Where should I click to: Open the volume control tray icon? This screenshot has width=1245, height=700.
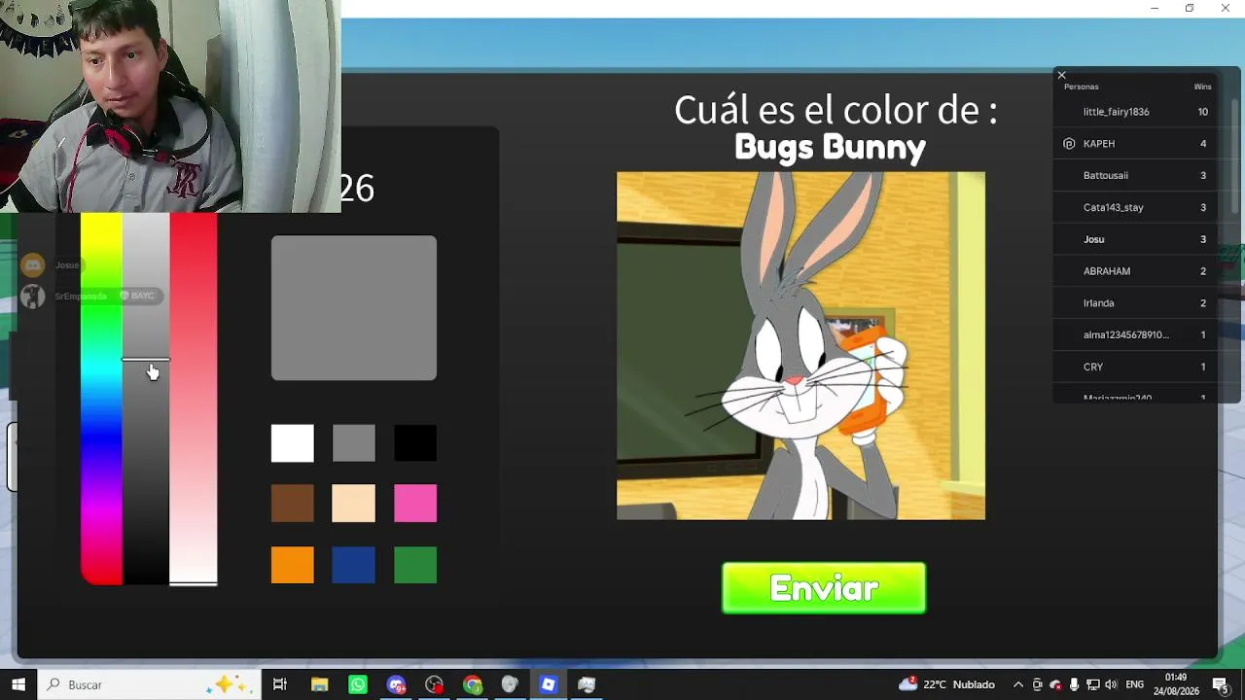(1111, 684)
